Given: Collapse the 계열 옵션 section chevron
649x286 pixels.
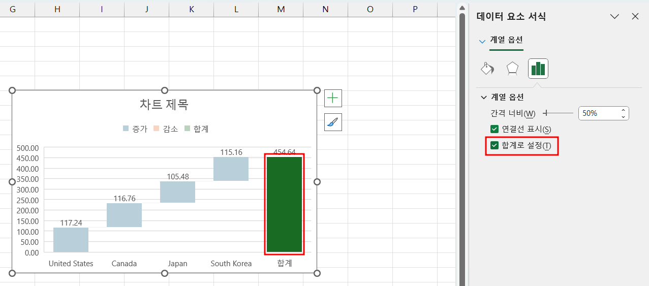Looking at the screenshot, I should click(484, 97).
